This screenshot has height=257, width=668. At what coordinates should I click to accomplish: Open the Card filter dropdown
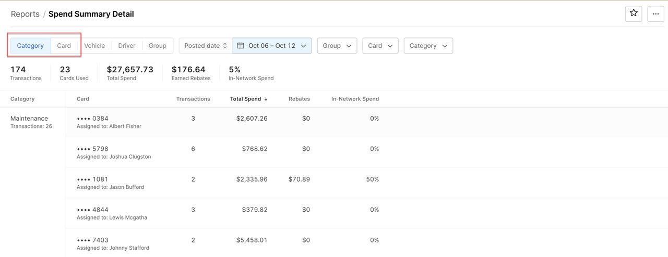(380, 46)
